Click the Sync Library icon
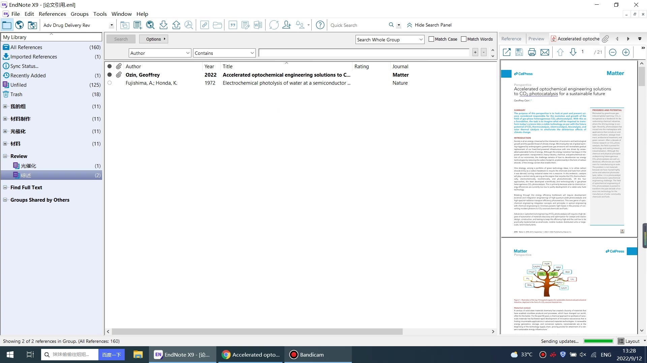 (x=274, y=25)
